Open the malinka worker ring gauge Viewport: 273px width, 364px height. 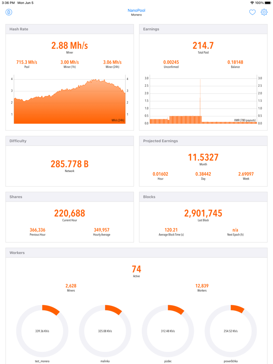[x=105, y=331]
